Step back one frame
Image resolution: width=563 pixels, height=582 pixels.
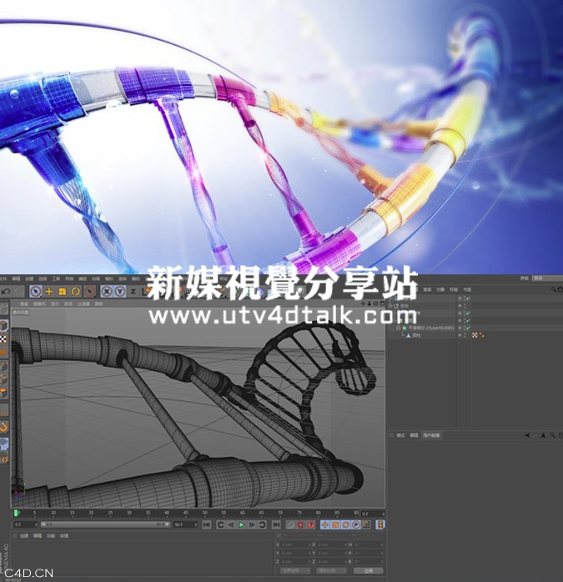231,524
